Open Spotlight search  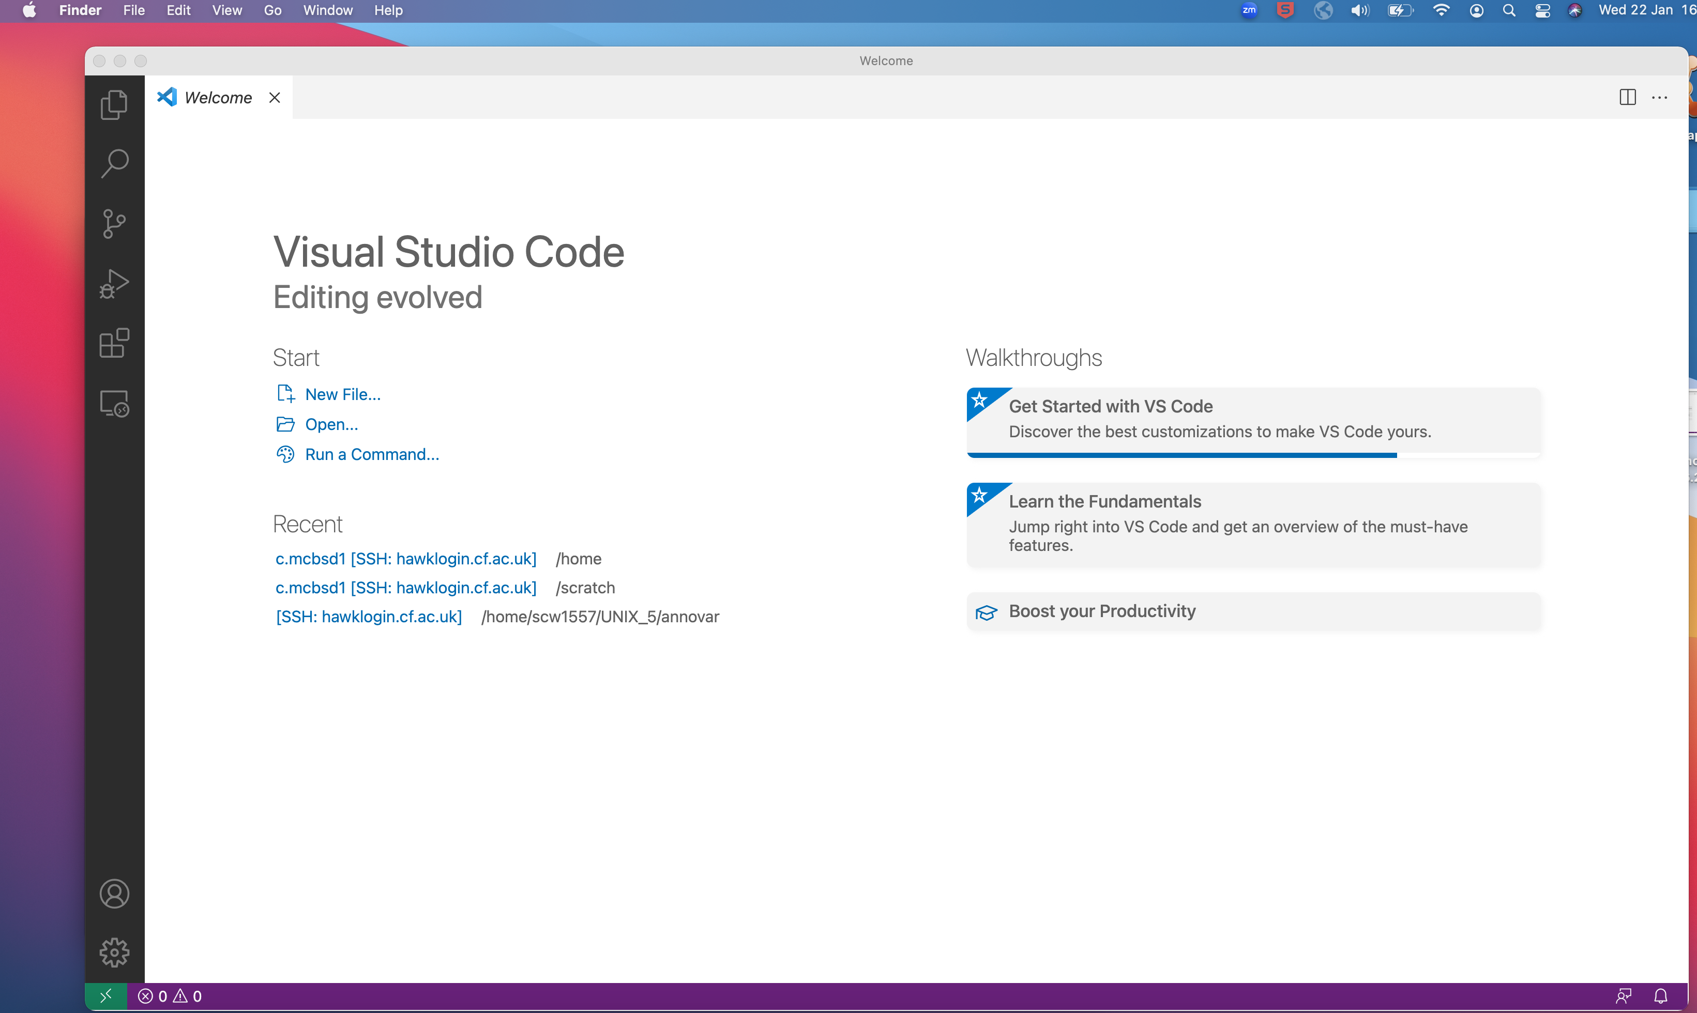[x=1509, y=10]
